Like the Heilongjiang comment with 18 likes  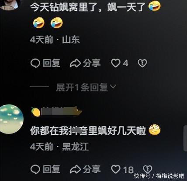pyautogui.click(x=116, y=169)
